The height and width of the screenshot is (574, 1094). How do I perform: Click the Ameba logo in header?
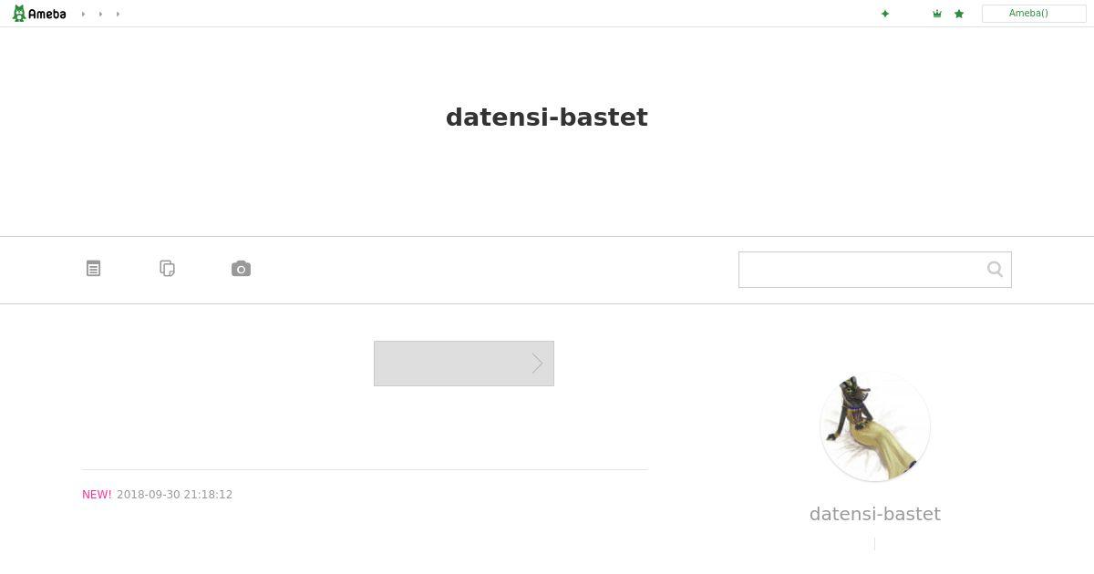click(x=39, y=14)
